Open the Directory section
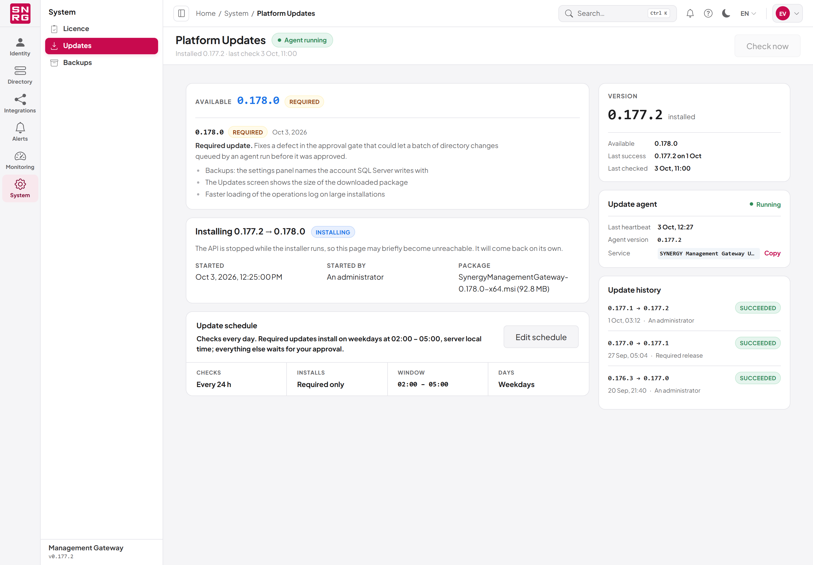 coord(20,75)
